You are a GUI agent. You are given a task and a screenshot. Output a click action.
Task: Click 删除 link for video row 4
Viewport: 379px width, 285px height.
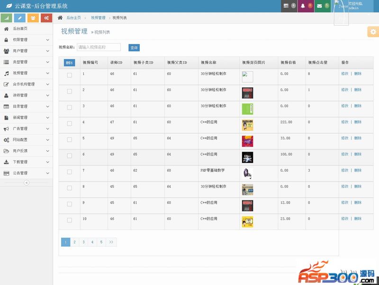358,122
